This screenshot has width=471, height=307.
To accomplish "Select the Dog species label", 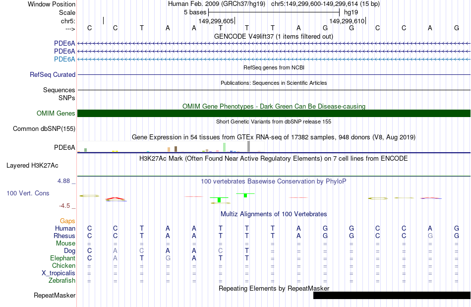I will [69, 250].
